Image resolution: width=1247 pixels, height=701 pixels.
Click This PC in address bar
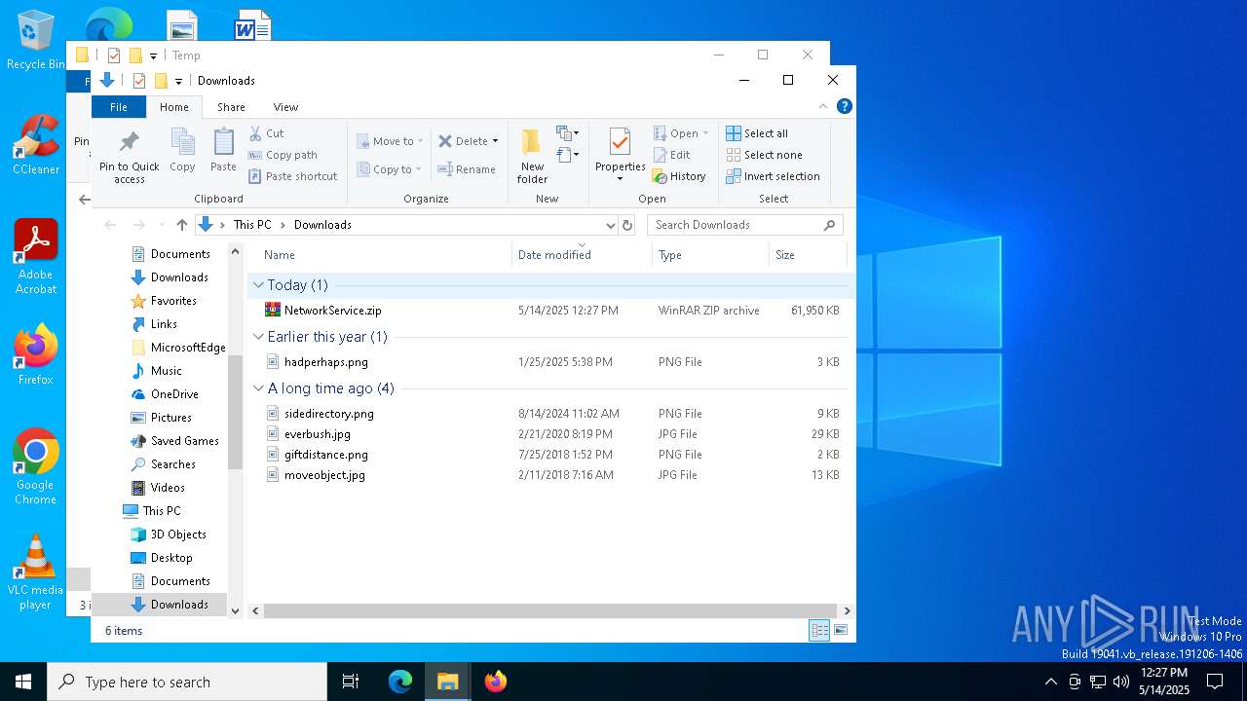coord(252,225)
